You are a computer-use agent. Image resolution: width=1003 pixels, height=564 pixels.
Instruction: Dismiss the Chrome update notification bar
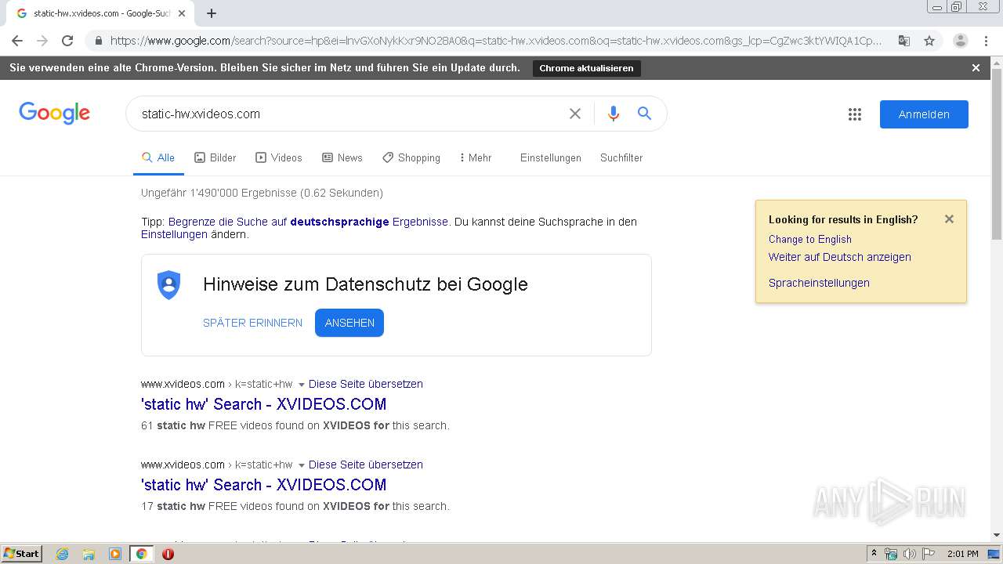(976, 68)
